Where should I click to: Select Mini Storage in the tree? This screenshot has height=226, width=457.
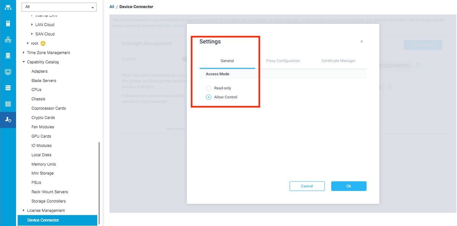point(43,173)
